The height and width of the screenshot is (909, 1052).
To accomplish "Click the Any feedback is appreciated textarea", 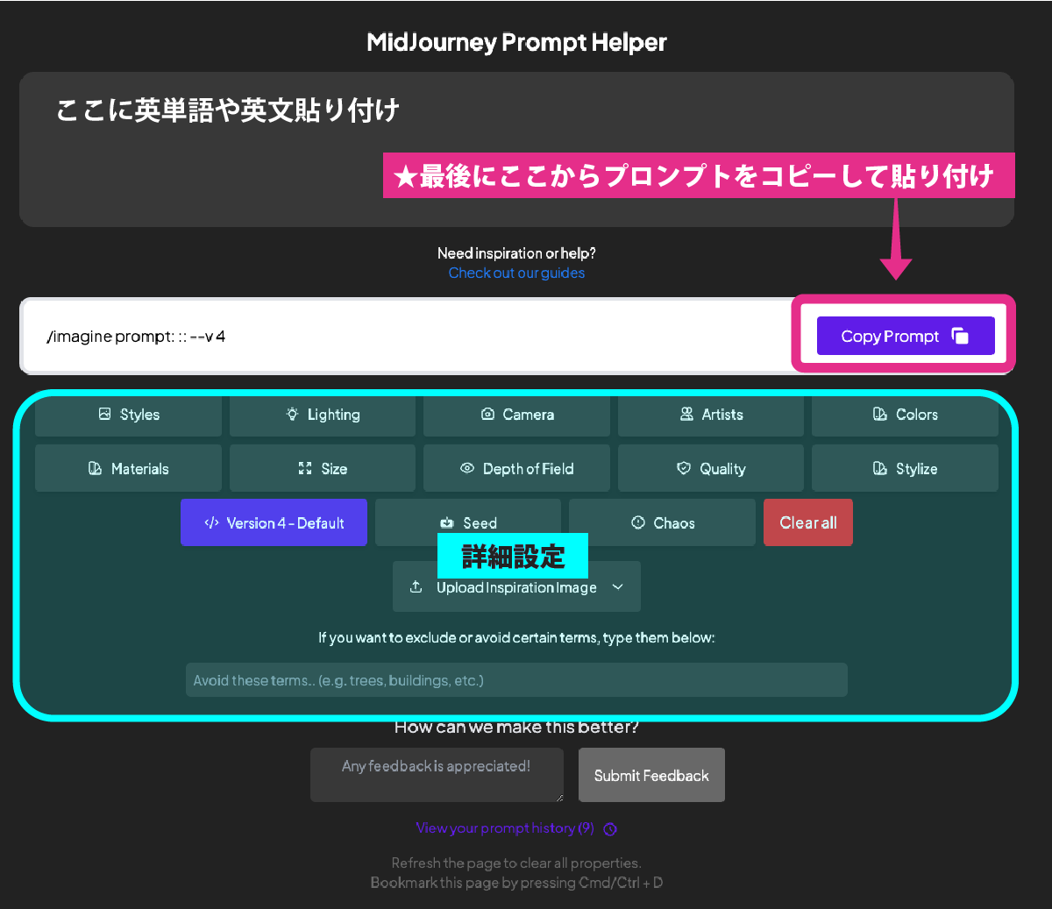I will [x=437, y=775].
